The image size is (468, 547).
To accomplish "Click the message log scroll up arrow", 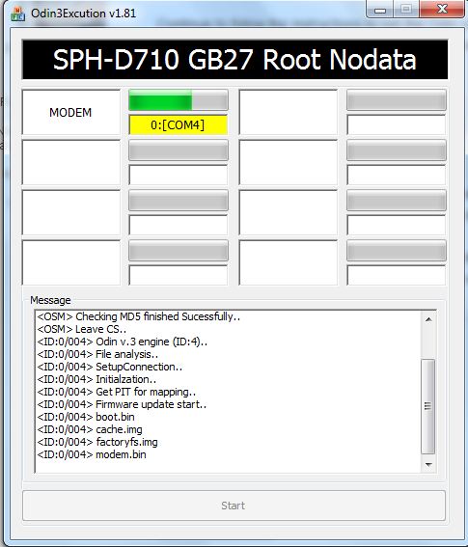I will [x=428, y=319].
